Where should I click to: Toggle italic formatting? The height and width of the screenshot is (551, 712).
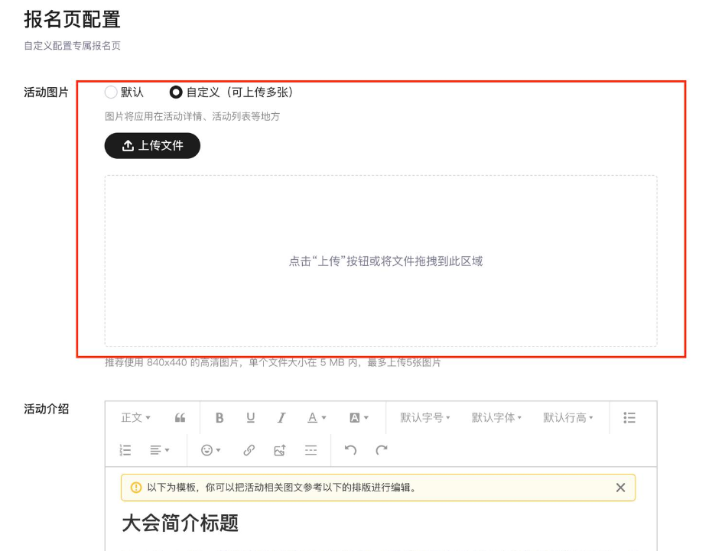(281, 417)
